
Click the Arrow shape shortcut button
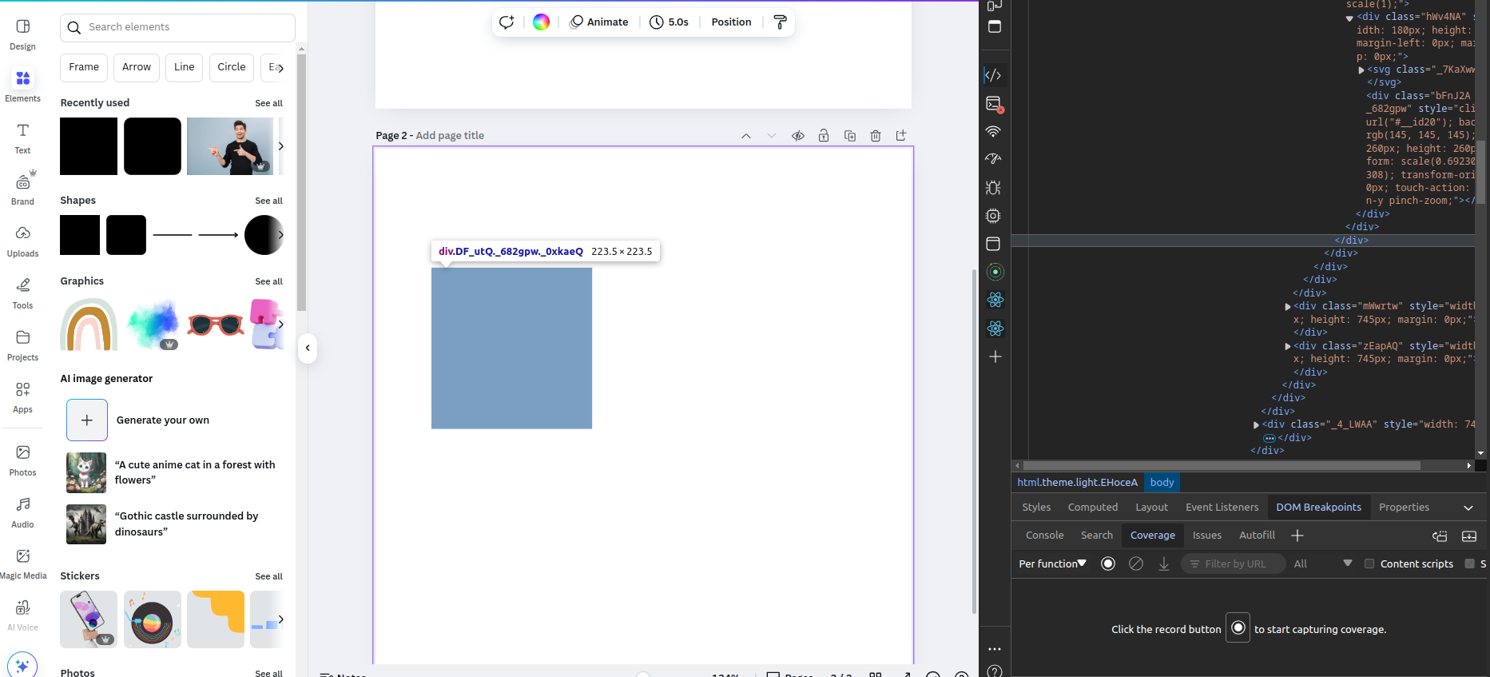coord(137,67)
